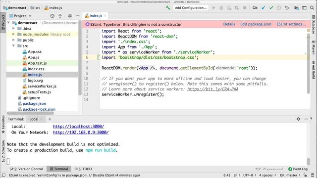317x178 pixels.
Task: Open the Event Log
Action: coord(298,169)
